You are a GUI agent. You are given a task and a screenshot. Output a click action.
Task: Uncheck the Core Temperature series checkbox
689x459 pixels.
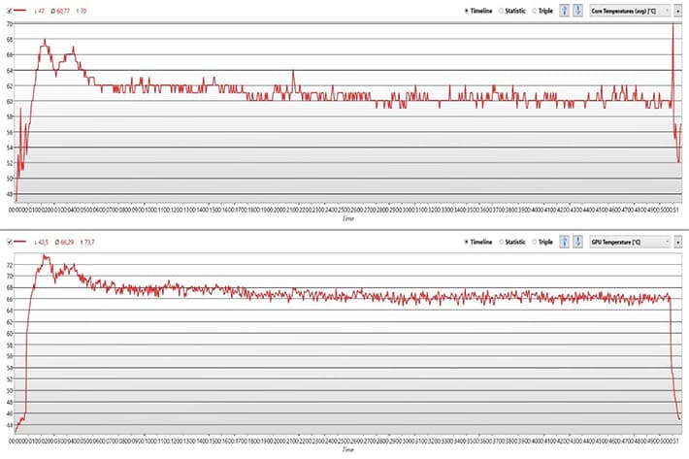[10, 11]
